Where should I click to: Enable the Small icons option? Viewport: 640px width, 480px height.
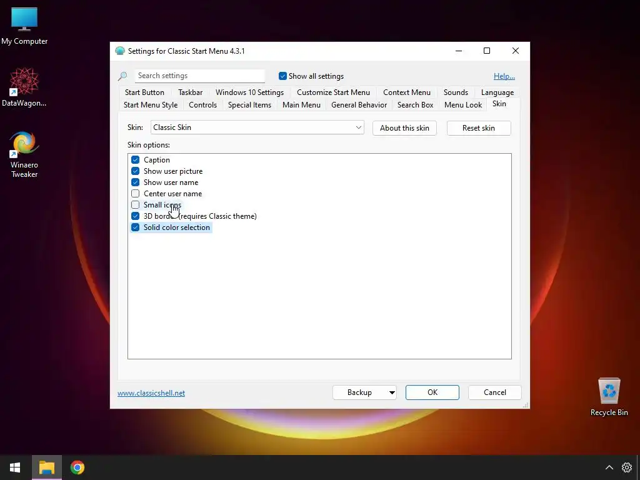[135, 205]
